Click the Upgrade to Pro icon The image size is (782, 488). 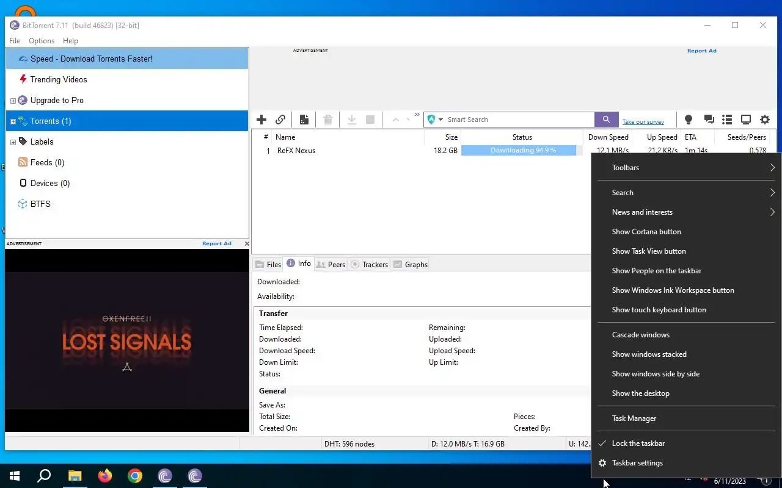[x=23, y=100]
